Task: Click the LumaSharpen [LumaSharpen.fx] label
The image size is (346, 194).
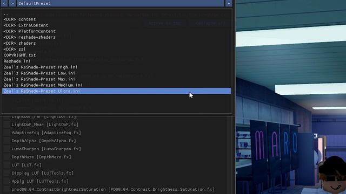Action: [46, 149]
